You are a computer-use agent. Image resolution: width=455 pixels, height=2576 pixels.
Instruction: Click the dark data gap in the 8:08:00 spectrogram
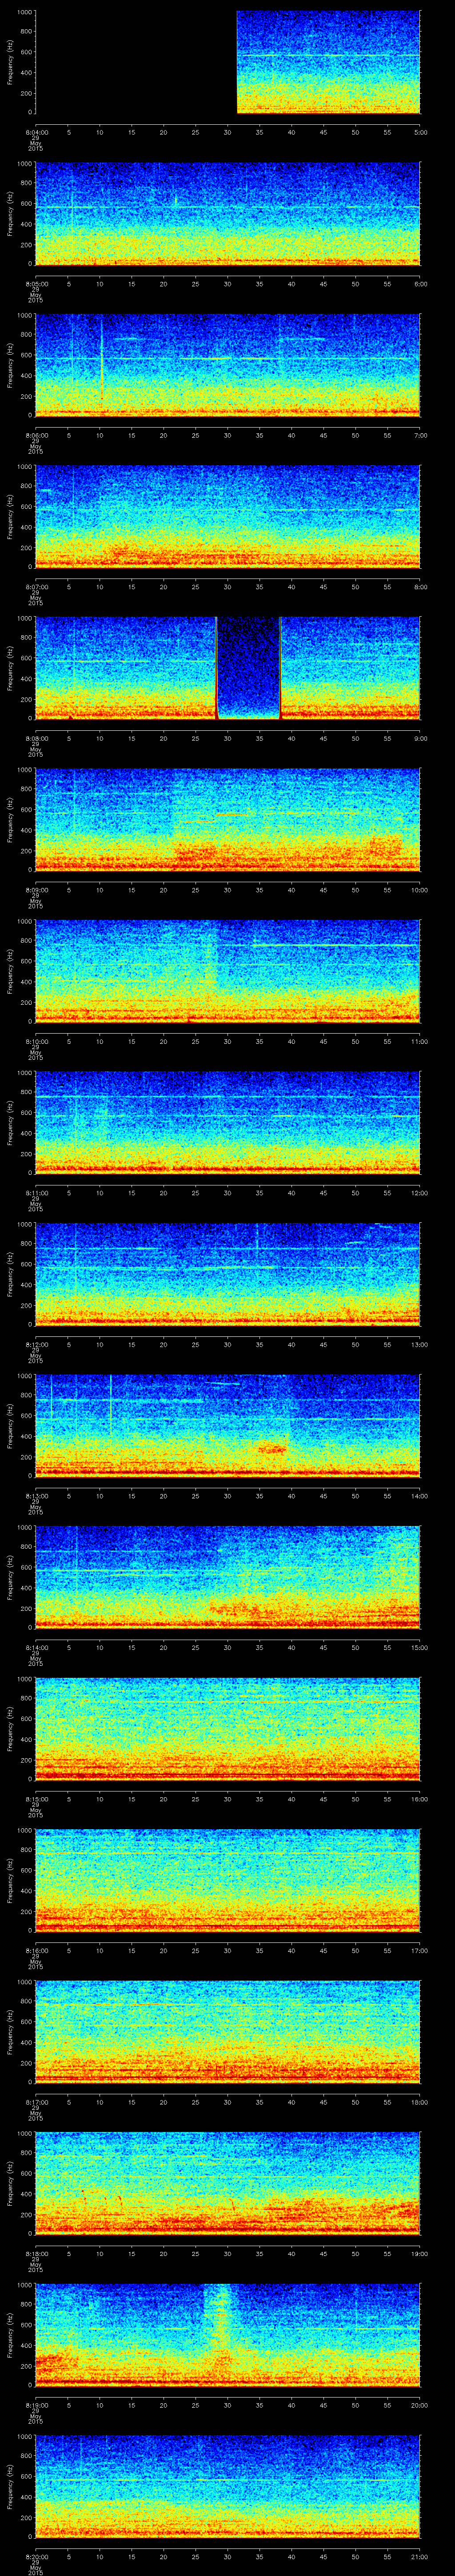tap(248, 668)
